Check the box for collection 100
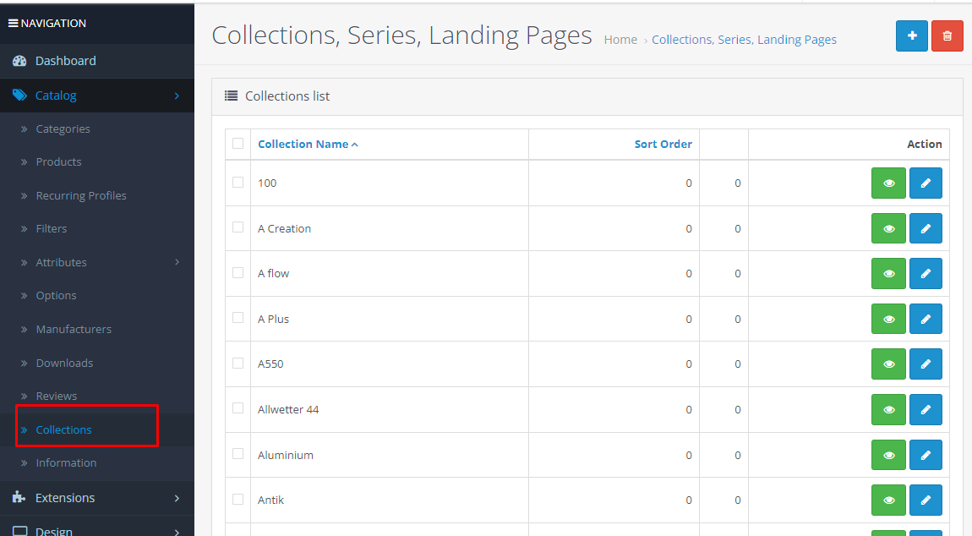Viewport: 972px width, 536px height. pyautogui.click(x=238, y=183)
